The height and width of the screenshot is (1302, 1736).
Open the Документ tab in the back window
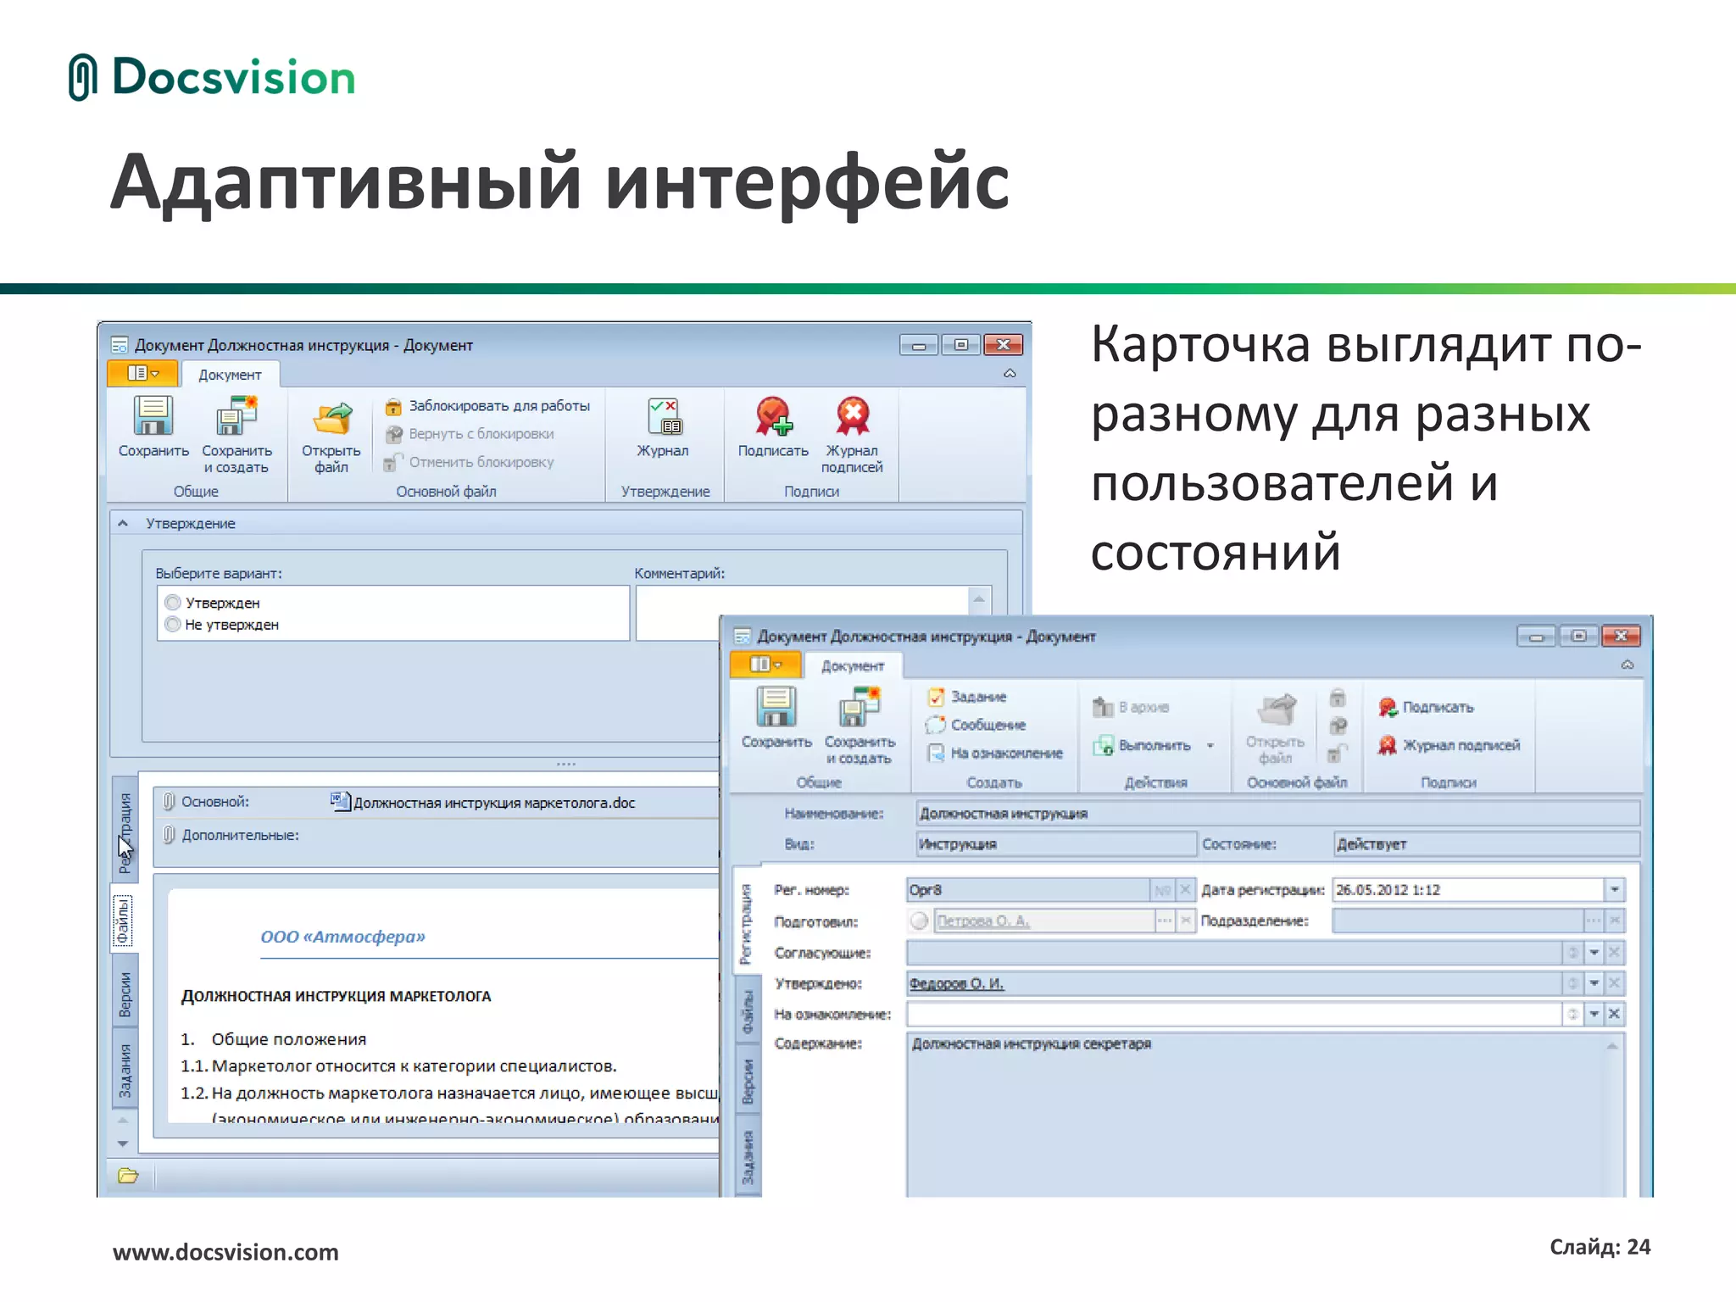pos(230,375)
